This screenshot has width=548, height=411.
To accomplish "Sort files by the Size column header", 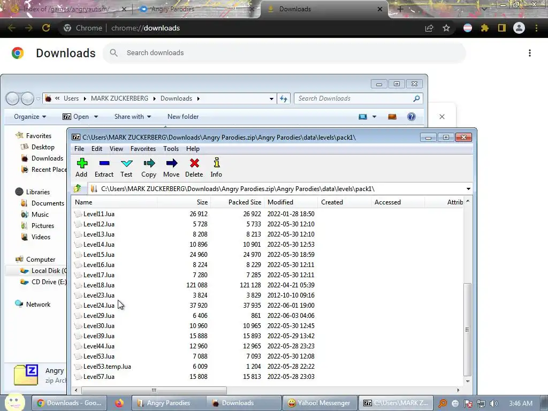I will click(x=184, y=202).
